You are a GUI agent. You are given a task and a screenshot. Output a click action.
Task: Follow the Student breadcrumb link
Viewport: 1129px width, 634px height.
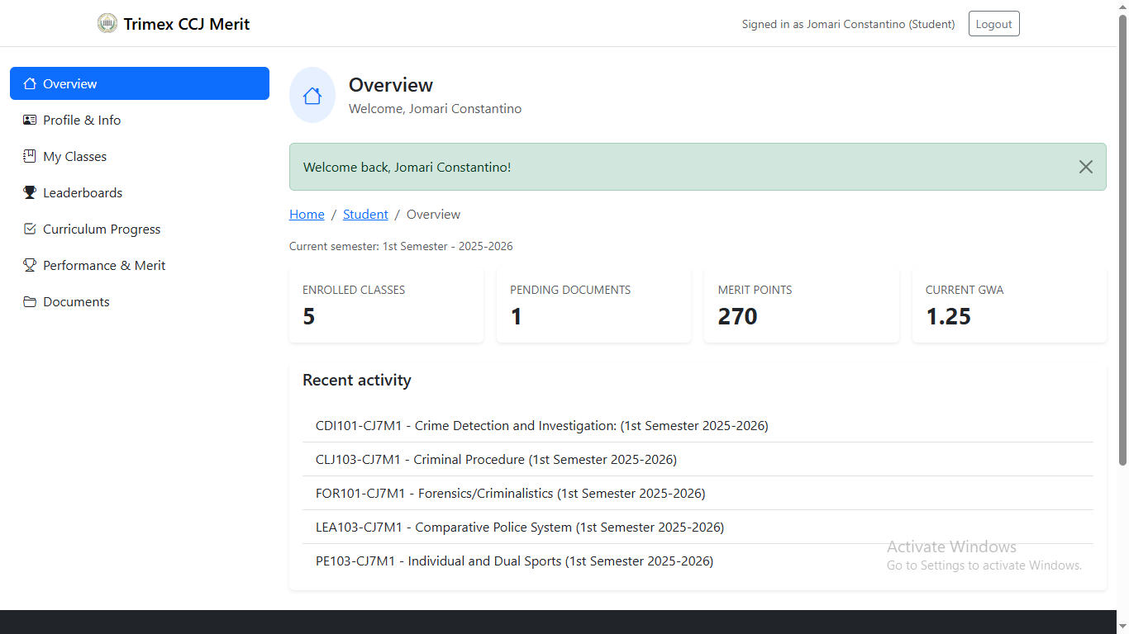coord(365,214)
